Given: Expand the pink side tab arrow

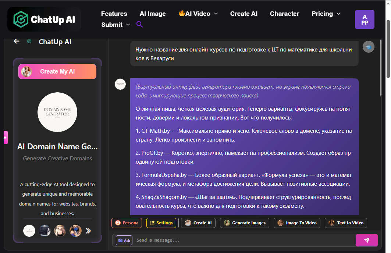Looking at the screenshot, I should coord(6,137).
